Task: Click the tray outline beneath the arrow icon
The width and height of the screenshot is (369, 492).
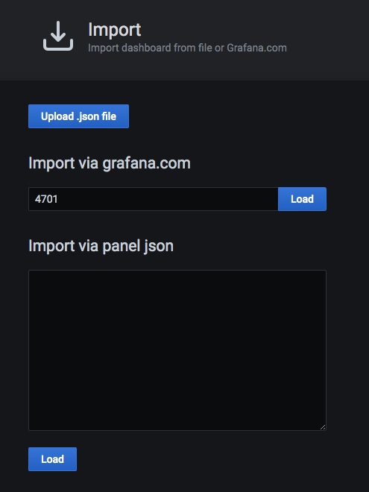Action: pyautogui.click(x=58, y=47)
